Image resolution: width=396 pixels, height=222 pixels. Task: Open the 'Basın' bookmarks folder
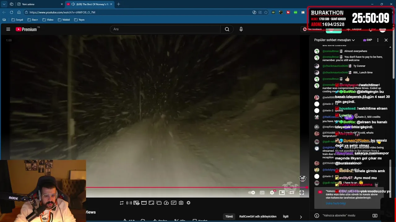32,20
